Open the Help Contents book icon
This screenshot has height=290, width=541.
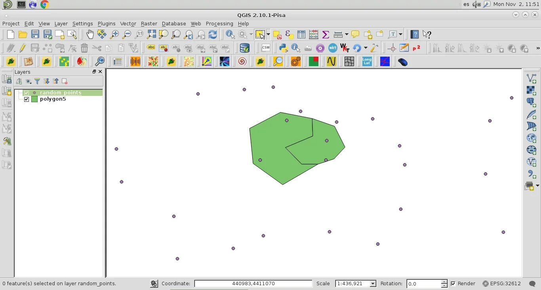(x=415, y=34)
